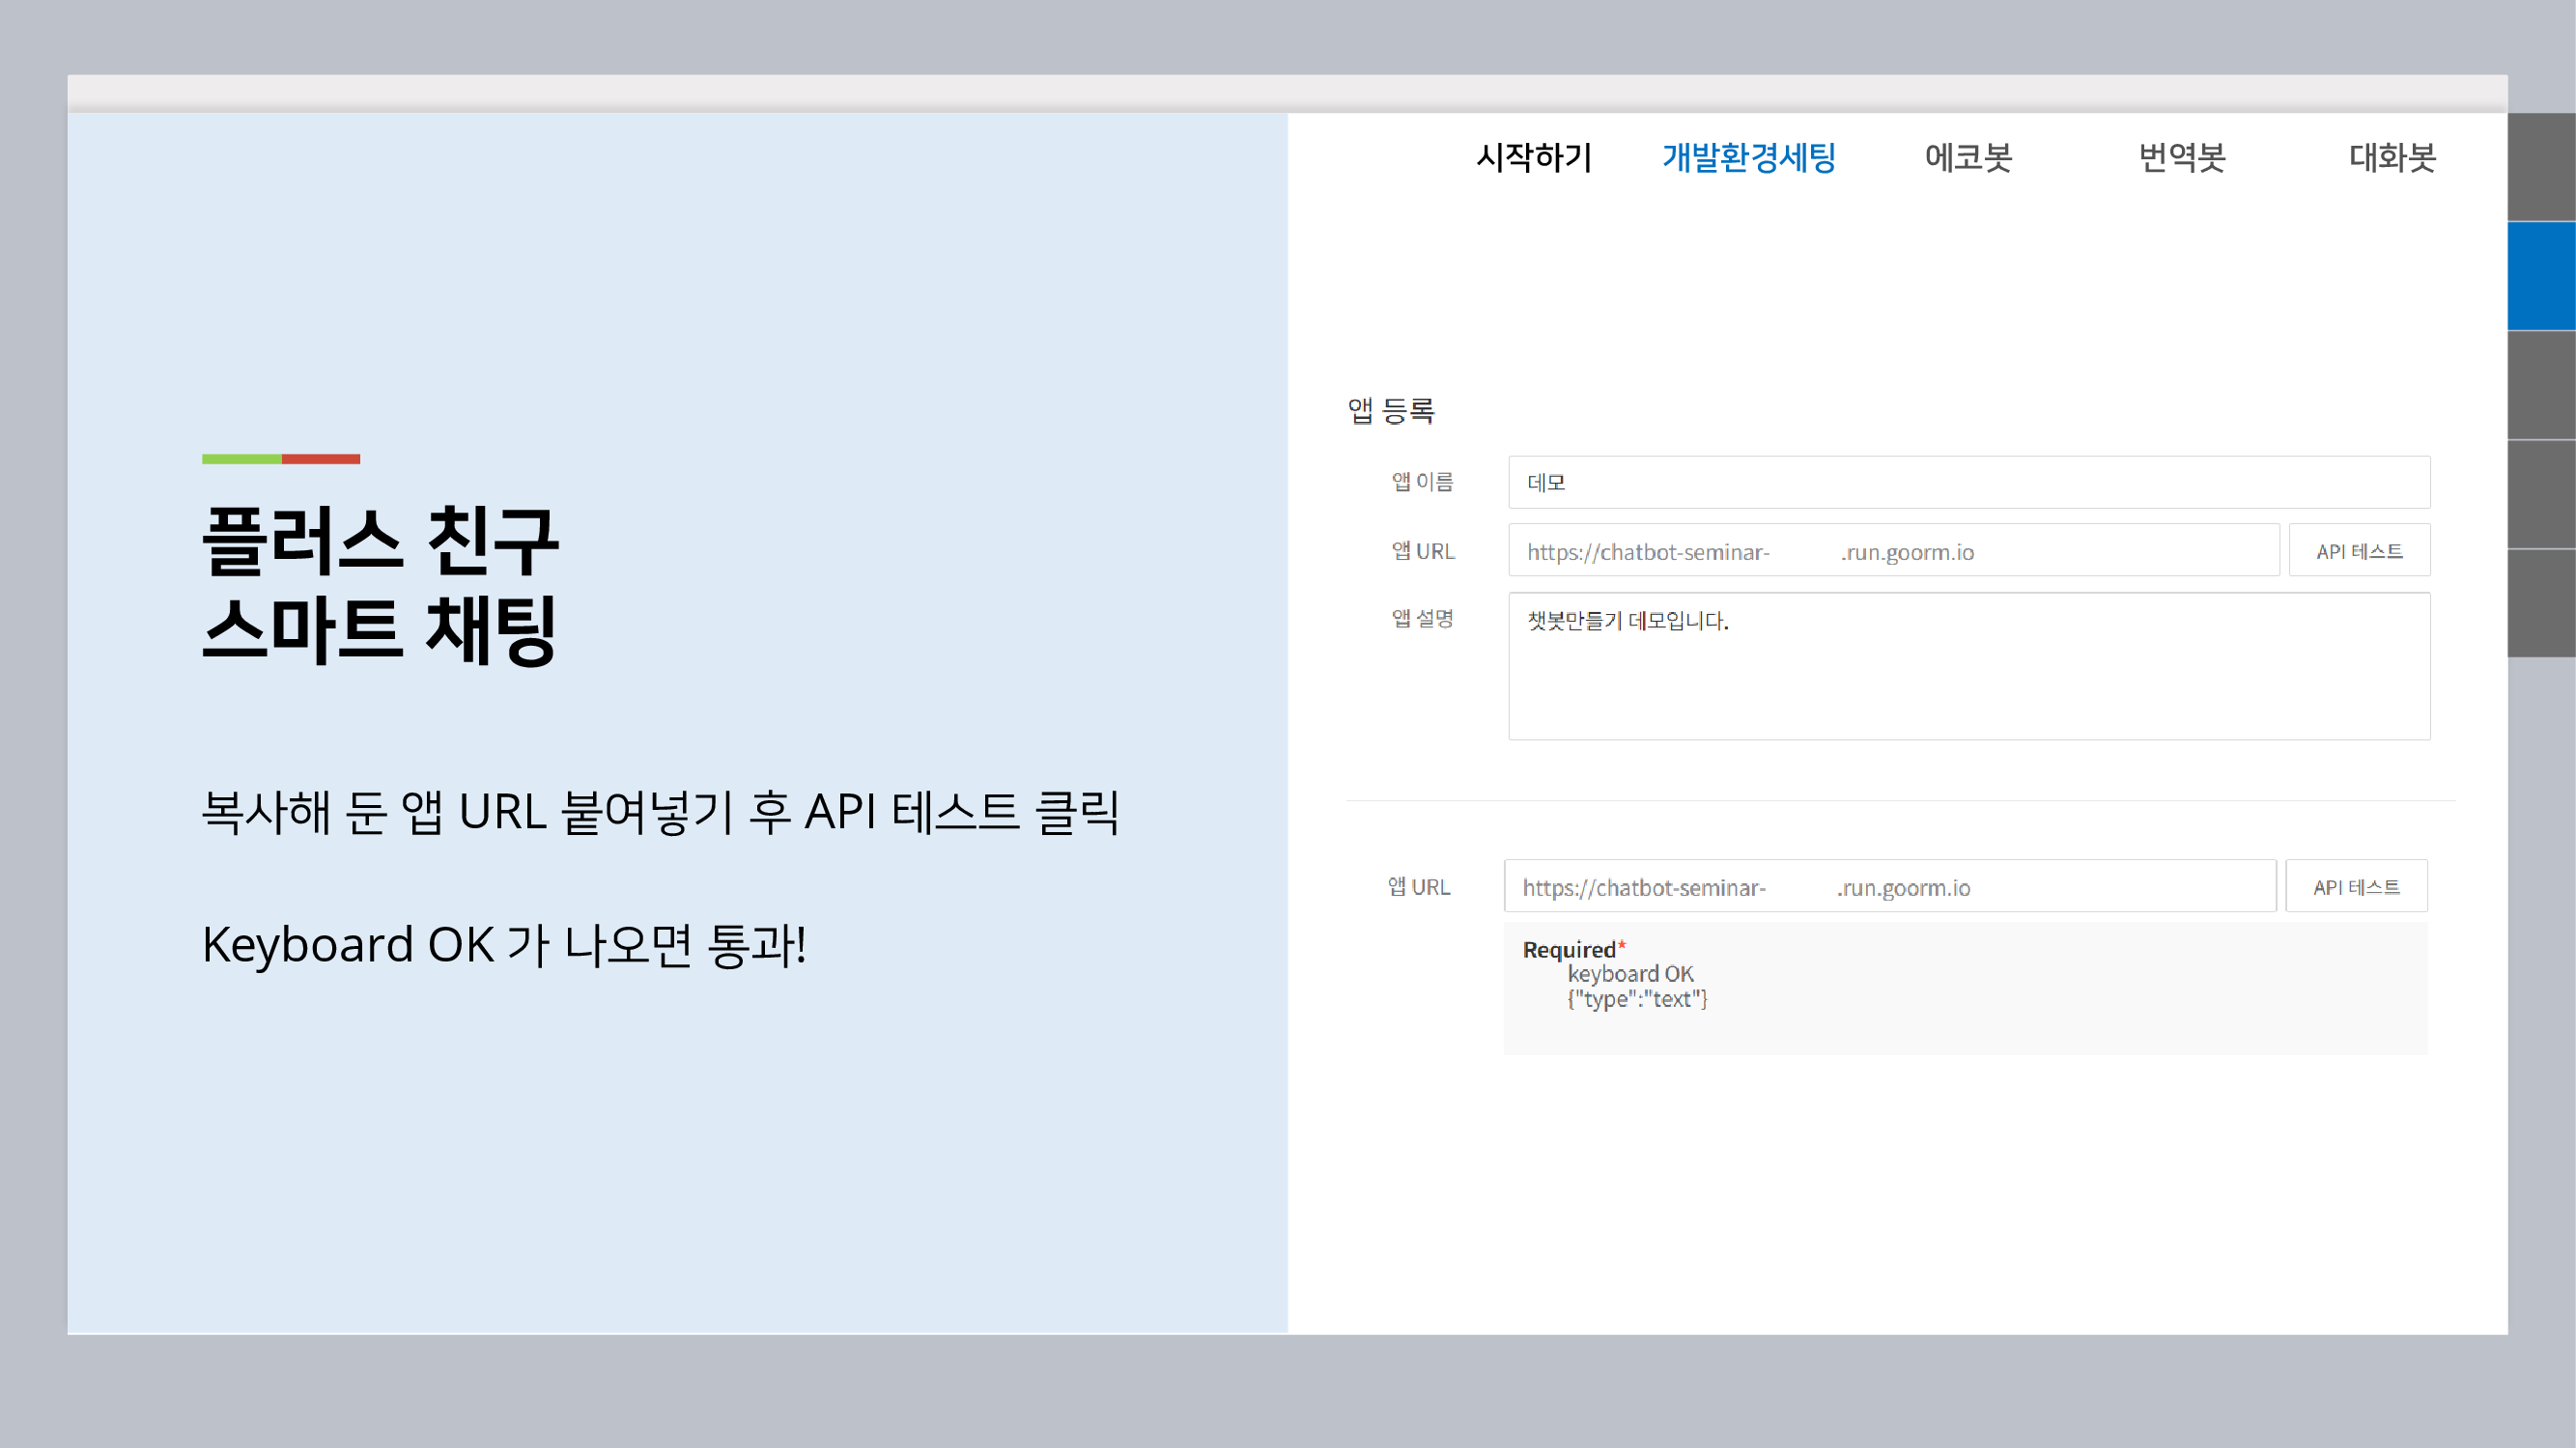Click the Required keyboard OK result box
Image resolution: width=2576 pixels, height=1448 pixels.
(1965, 988)
